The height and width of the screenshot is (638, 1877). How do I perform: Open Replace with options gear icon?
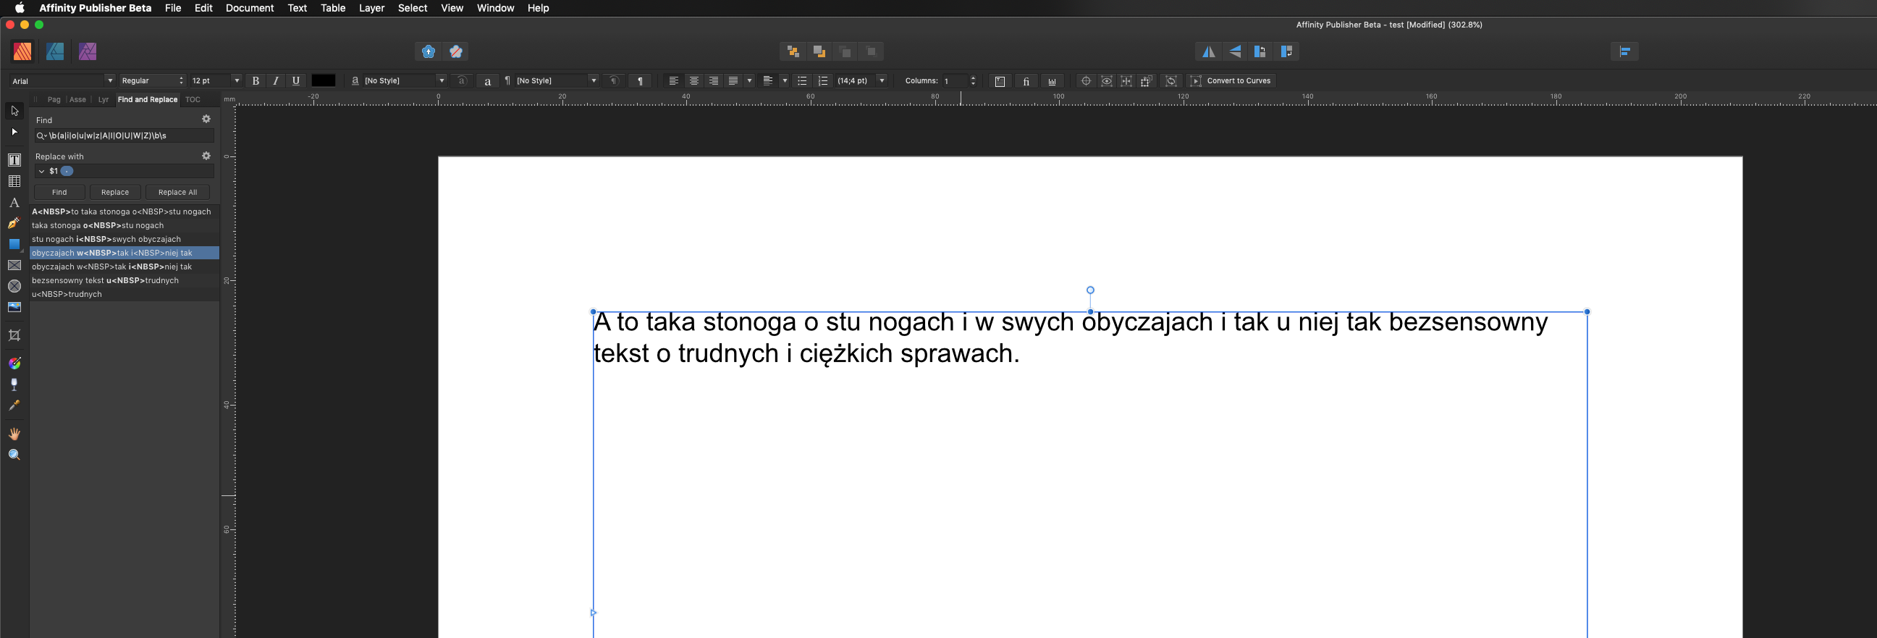pos(206,155)
